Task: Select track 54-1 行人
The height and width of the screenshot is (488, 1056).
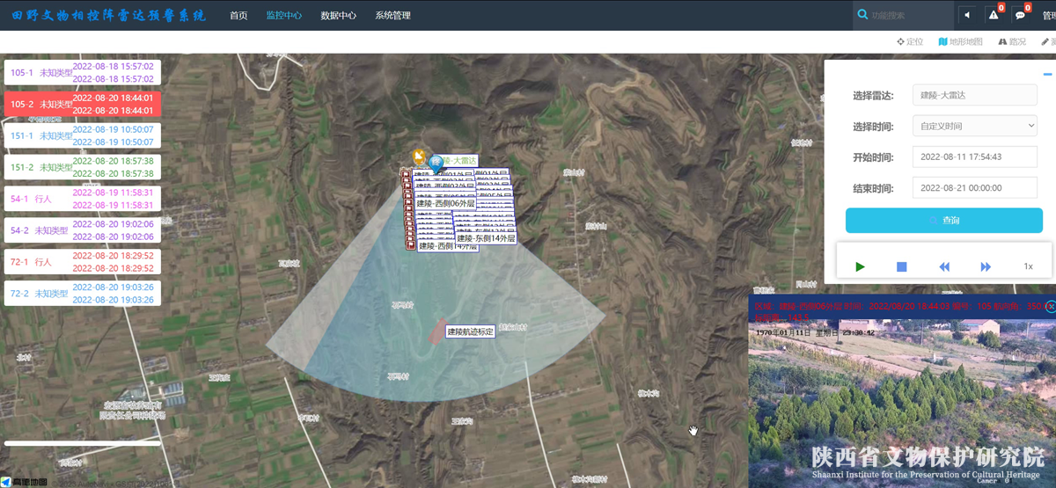Action: tap(82, 199)
